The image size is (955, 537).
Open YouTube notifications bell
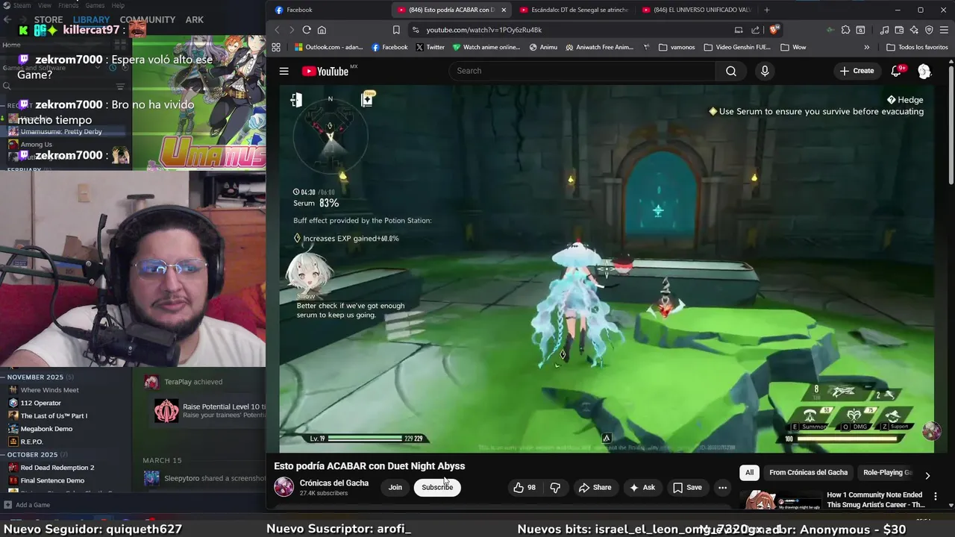click(897, 71)
